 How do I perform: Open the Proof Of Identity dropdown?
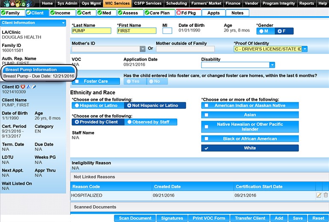tap(305, 49)
